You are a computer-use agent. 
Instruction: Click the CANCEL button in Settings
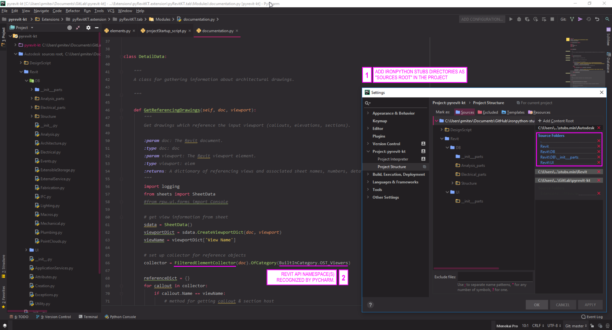[563, 305]
